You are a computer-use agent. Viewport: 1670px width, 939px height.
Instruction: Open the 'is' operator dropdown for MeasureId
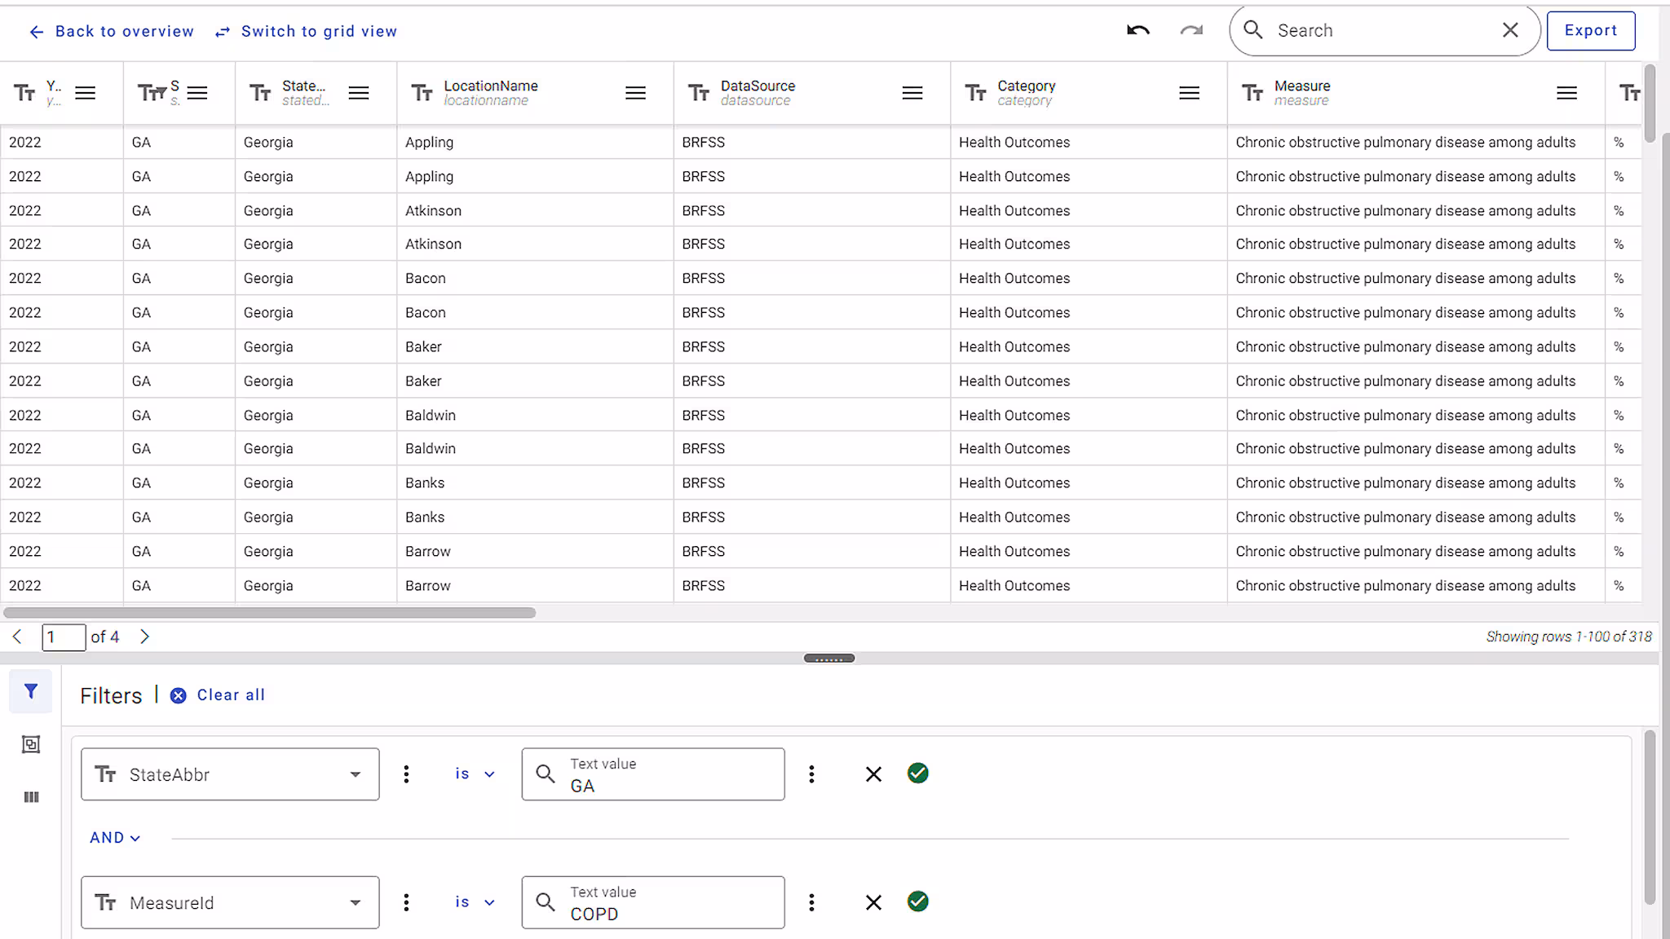click(x=474, y=902)
